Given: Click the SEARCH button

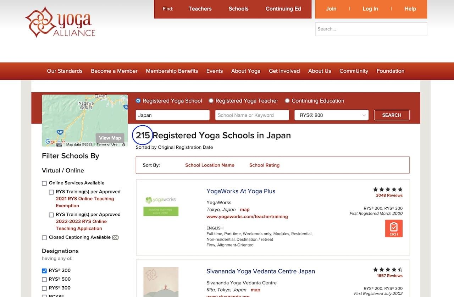Looking at the screenshot, I should 392,115.
